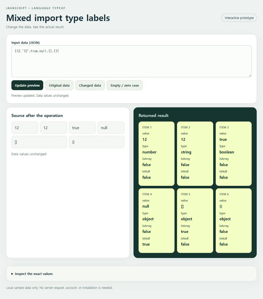263x299 pixels.
Task: Click isNull value false in ITEM 1
Action: tap(146, 177)
